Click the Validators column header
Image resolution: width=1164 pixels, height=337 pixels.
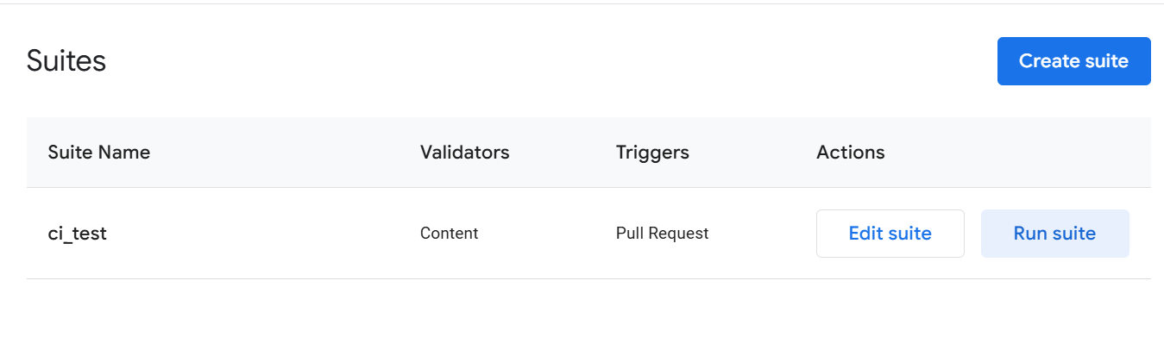pyautogui.click(x=465, y=153)
